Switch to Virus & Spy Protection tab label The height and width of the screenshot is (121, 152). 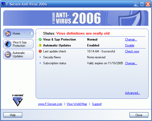pyautogui.click(x=19, y=44)
